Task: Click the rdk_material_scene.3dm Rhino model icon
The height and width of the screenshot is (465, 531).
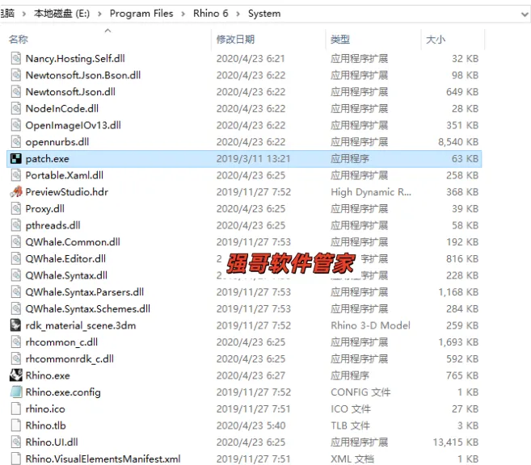Action: 16,325
